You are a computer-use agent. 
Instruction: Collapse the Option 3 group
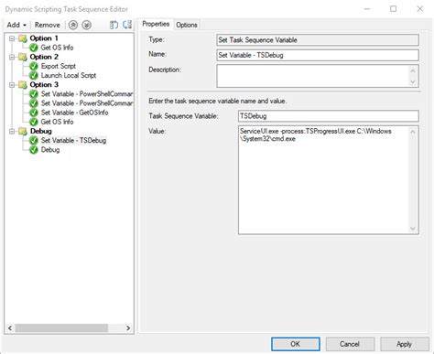point(12,85)
